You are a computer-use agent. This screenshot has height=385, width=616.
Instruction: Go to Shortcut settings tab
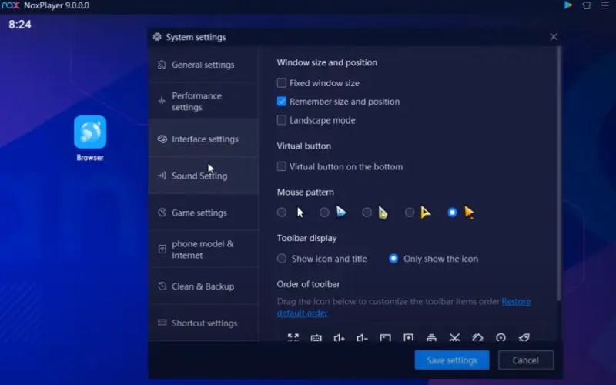203,323
